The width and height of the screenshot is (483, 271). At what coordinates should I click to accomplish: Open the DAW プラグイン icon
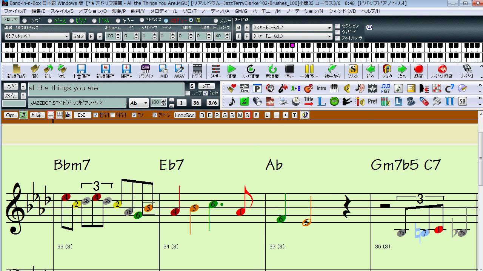coord(145,72)
